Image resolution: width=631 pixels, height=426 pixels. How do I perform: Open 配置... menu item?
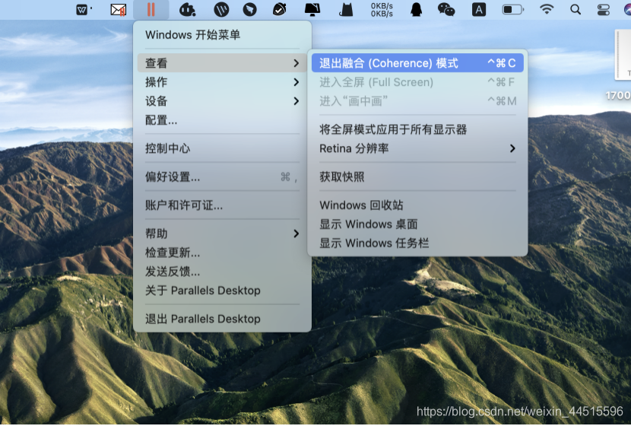tap(222, 120)
